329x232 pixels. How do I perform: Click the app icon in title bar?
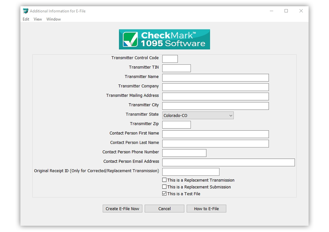point(26,11)
